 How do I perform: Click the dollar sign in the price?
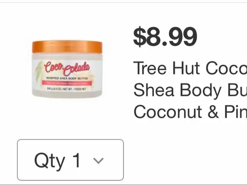pos(139,37)
